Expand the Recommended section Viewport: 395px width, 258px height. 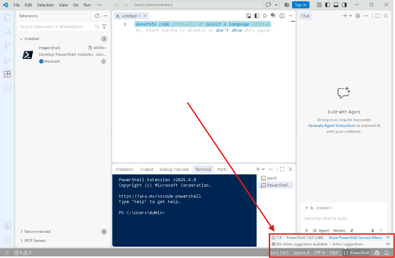[x=63, y=232]
